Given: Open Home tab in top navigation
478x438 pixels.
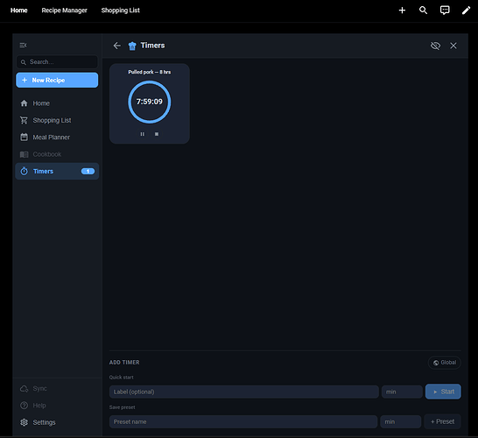Looking at the screenshot, I should [x=19, y=11].
